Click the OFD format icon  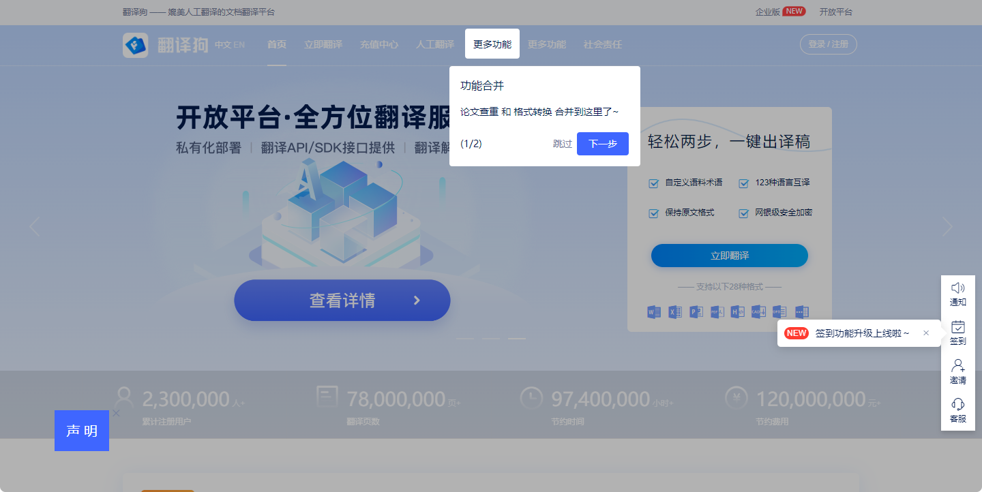coord(779,312)
